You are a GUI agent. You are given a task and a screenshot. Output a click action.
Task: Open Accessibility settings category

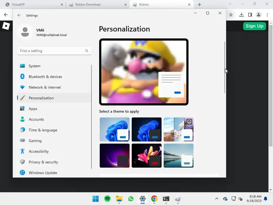54,151
